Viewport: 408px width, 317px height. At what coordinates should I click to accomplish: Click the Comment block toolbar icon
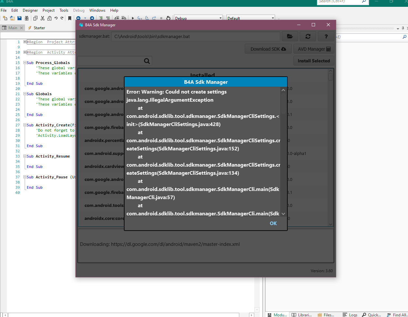pyautogui.click(x=101, y=18)
